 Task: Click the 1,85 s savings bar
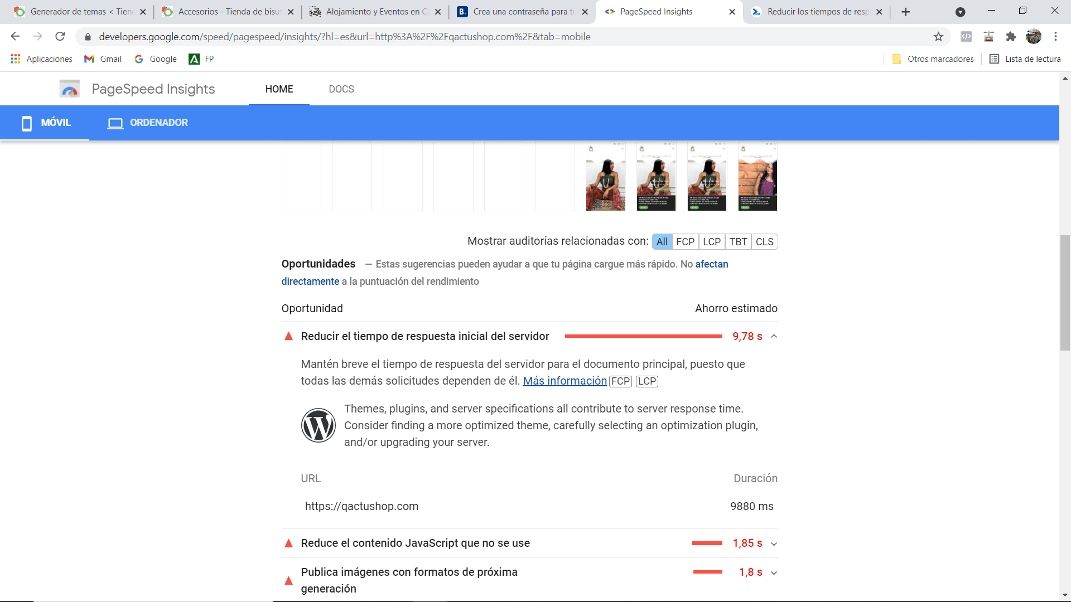[x=707, y=543]
